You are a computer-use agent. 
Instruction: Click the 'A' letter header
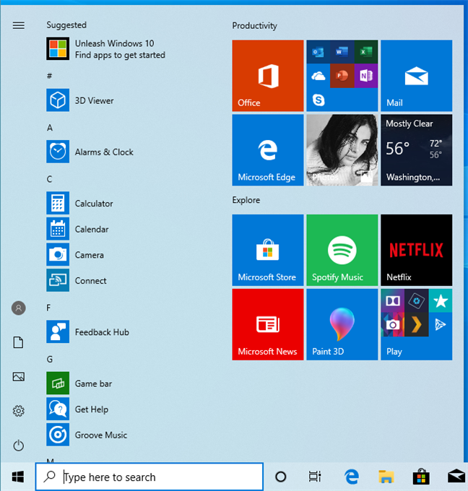click(x=50, y=128)
